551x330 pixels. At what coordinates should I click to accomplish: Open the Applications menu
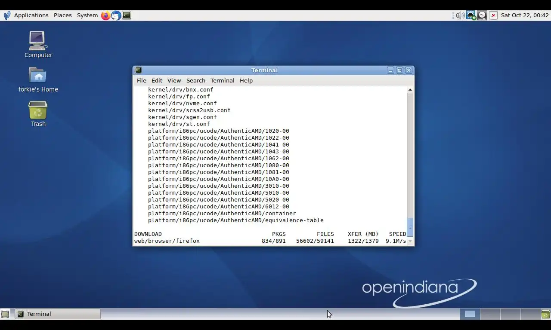(31, 15)
